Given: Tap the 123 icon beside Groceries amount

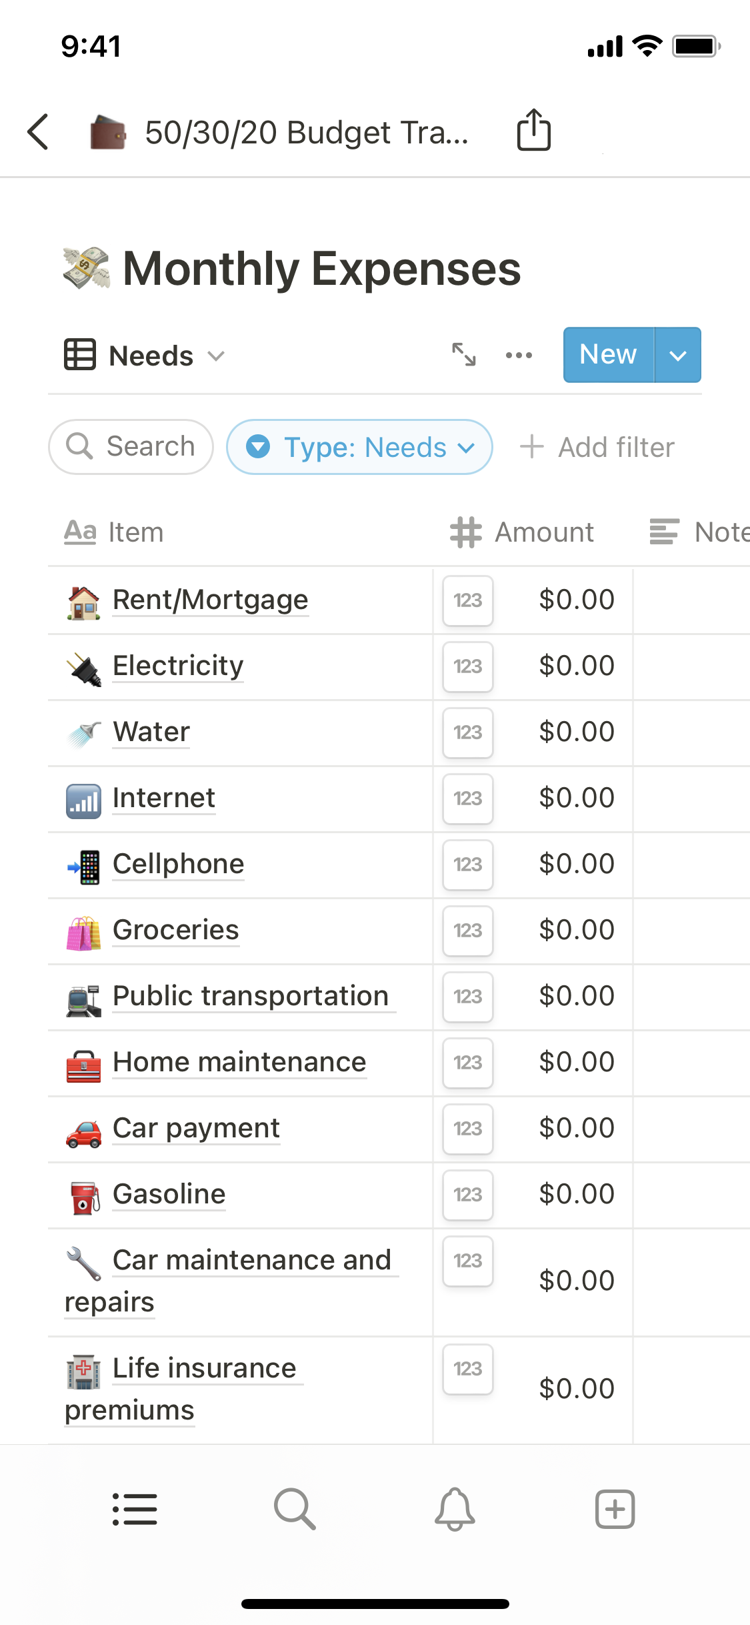Looking at the screenshot, I should point(467,931).
